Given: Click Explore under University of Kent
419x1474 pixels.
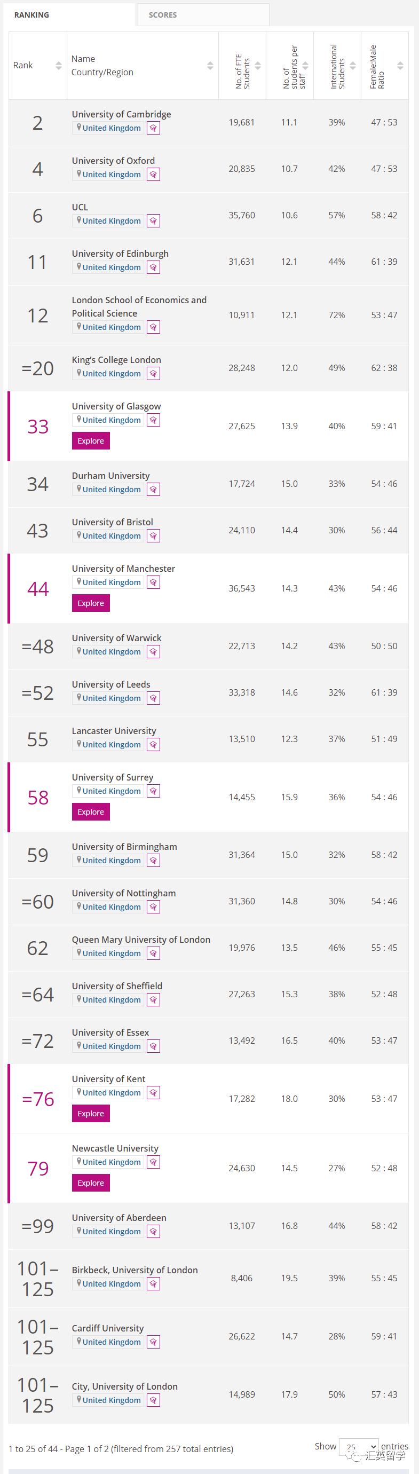Looking at the screenshot, I should pyautogui.click(x=90, y=1113).
